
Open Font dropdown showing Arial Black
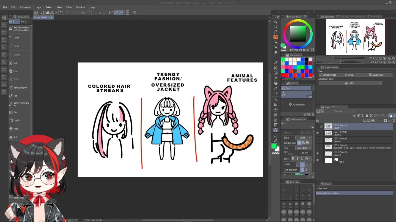click(304, 148)
